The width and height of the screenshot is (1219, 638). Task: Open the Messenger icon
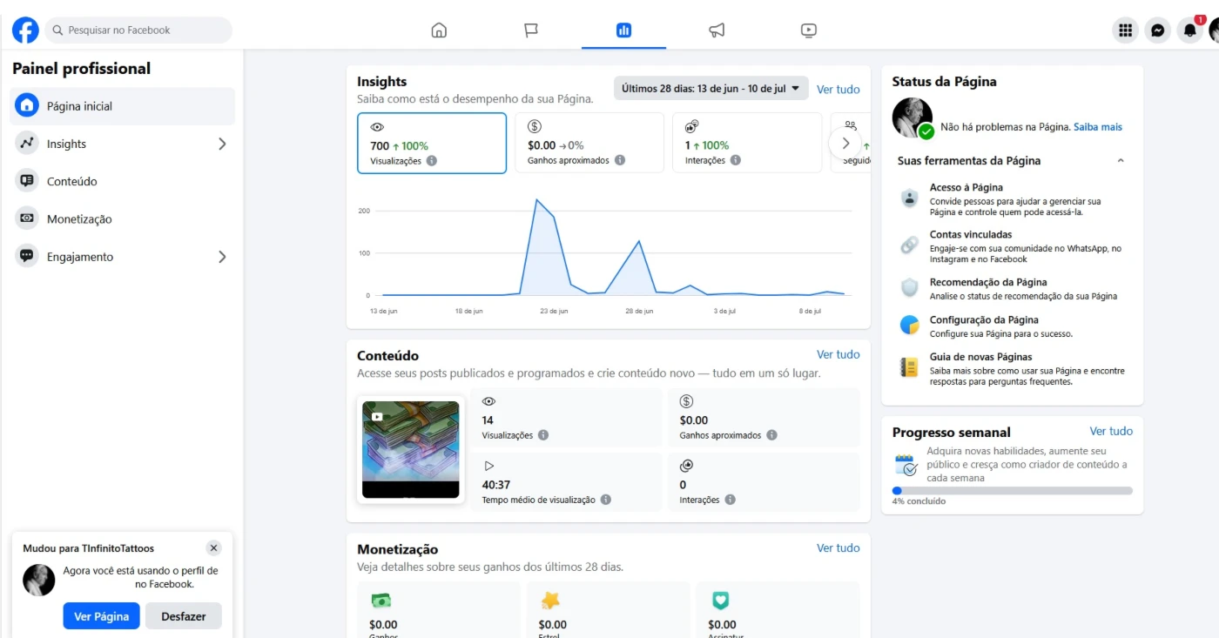point(1157,30)
